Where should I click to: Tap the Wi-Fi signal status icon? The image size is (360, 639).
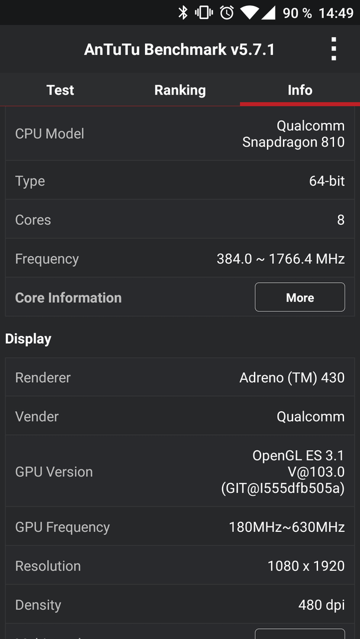click(248, 12)
